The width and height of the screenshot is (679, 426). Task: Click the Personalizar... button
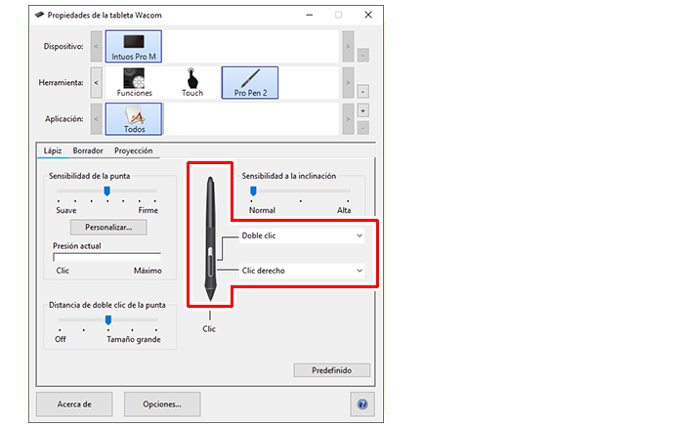pos(107,227)
